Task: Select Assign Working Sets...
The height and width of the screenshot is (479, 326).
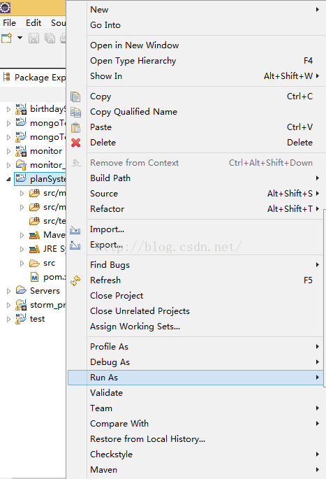Action: coord(195,327)
